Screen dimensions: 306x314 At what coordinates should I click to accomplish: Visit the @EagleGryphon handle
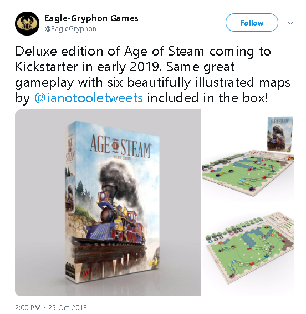(70, 29)
